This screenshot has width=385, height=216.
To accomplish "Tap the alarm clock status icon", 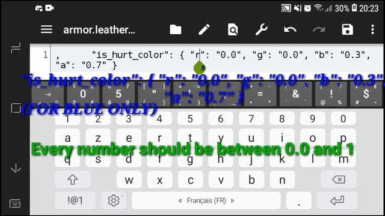I will click(x=307, y=8).
